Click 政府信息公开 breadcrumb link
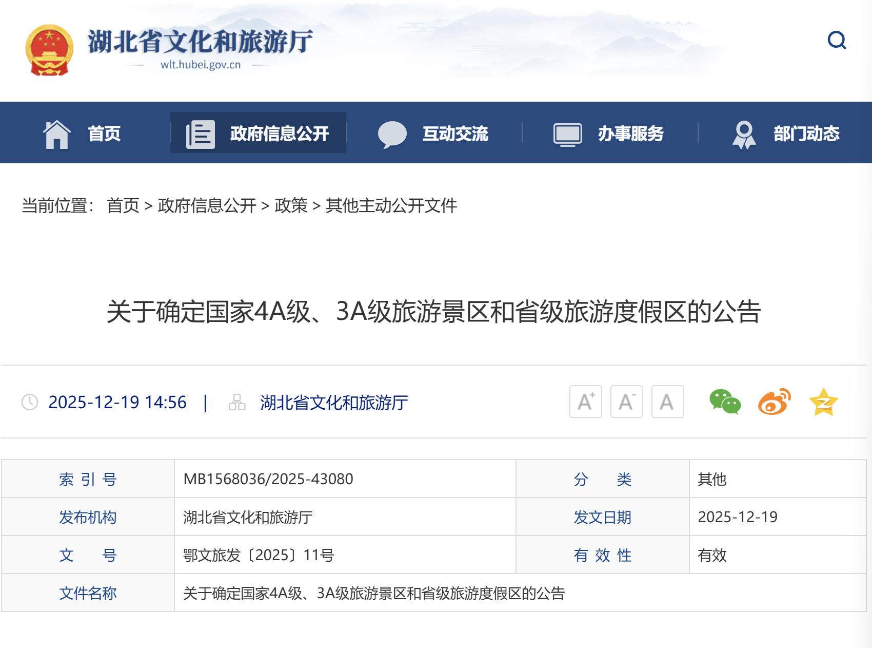Image resolution: width=872 pixels, height=648 pixels. [207, 205]
